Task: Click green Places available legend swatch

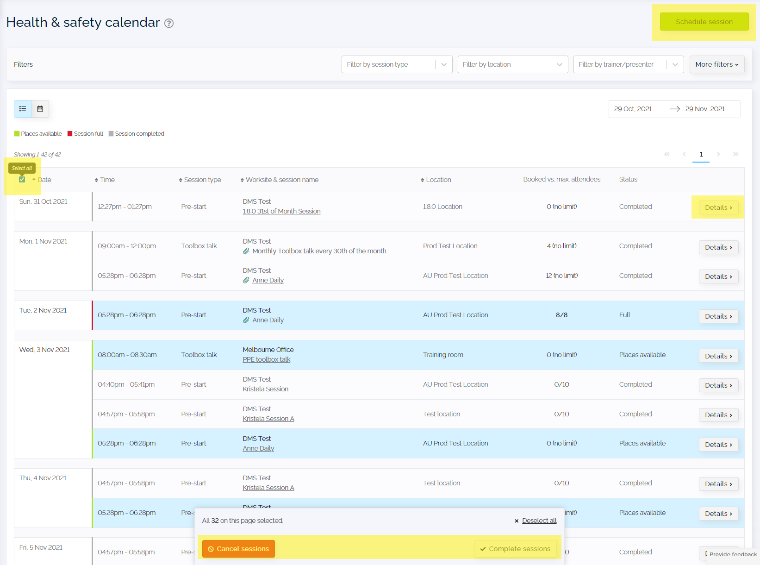Action: pyautogui.click(x=17, y=134)
